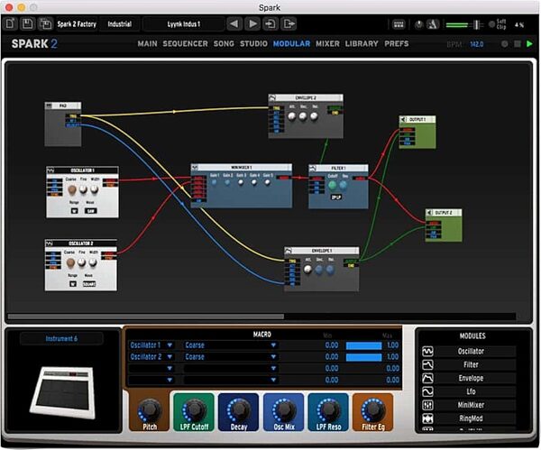Click the speaker icon on Output 1 module
The height and width of the screenshot is (450, 541).
coord(403,119)
